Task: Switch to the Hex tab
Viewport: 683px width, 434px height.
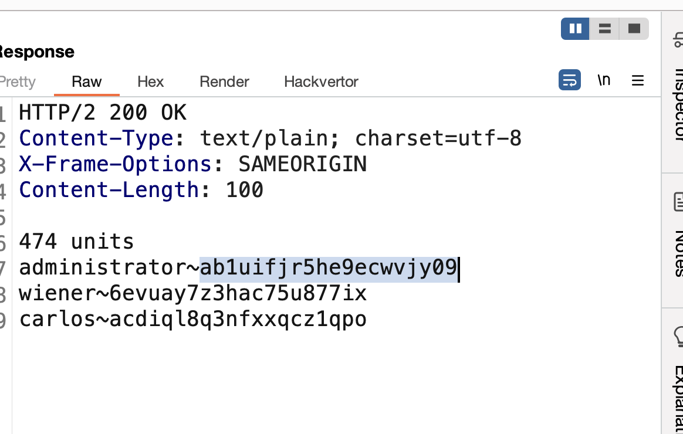Action: coord(150,82)
